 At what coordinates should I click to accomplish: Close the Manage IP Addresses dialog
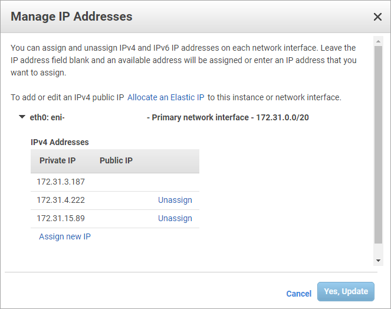(377, 17)
